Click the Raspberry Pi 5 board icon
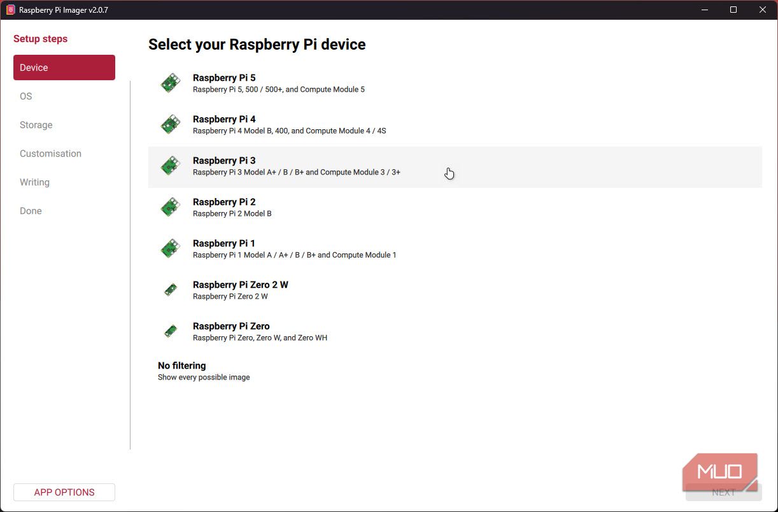The image size is (778, 512). [x=170, y=83]
